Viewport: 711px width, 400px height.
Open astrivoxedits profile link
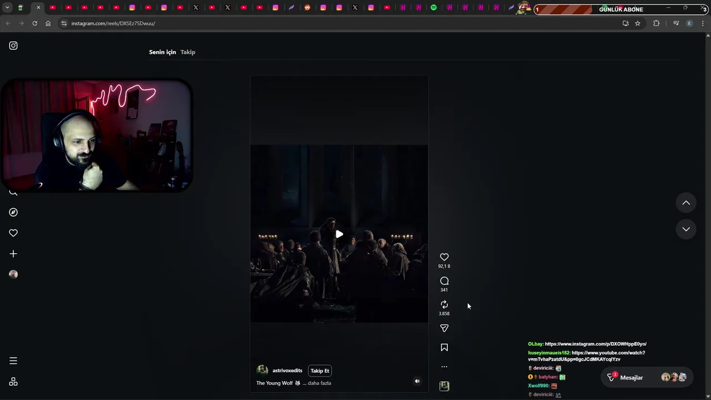287,371
